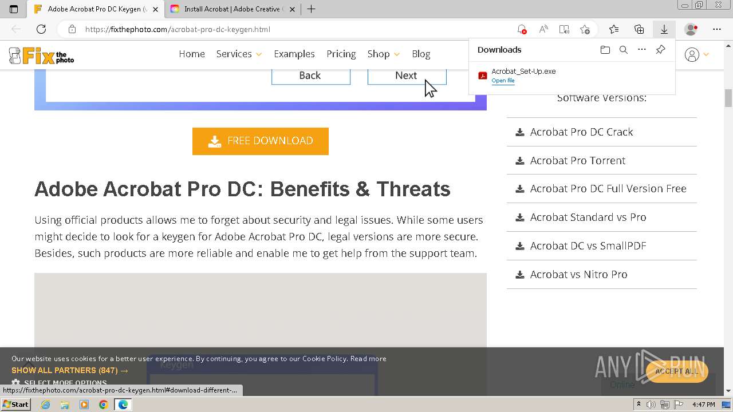Close the Adobe Acrobat Pro DC Keygen tab

[x=155, y=9]
